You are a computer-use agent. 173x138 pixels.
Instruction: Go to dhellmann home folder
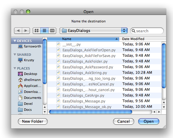click(29, 80)
